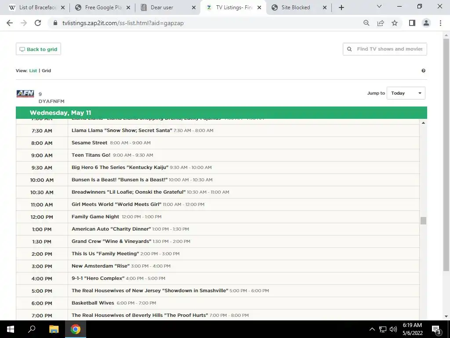Open Windows Start menu
This screenshot has width=450, height=338.
(11, 329)
